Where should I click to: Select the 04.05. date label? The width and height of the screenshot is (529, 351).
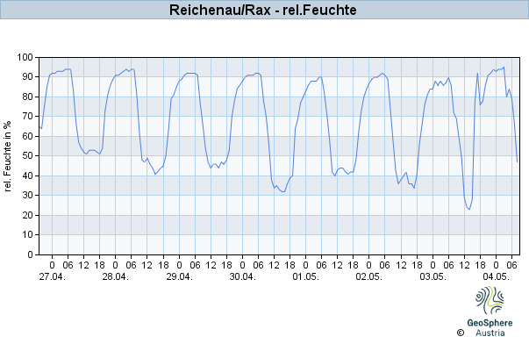point(496,276)
